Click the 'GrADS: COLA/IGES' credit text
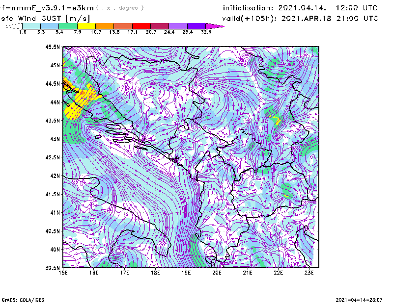Viewport: 393px width, 303px height. click(23, 300)
